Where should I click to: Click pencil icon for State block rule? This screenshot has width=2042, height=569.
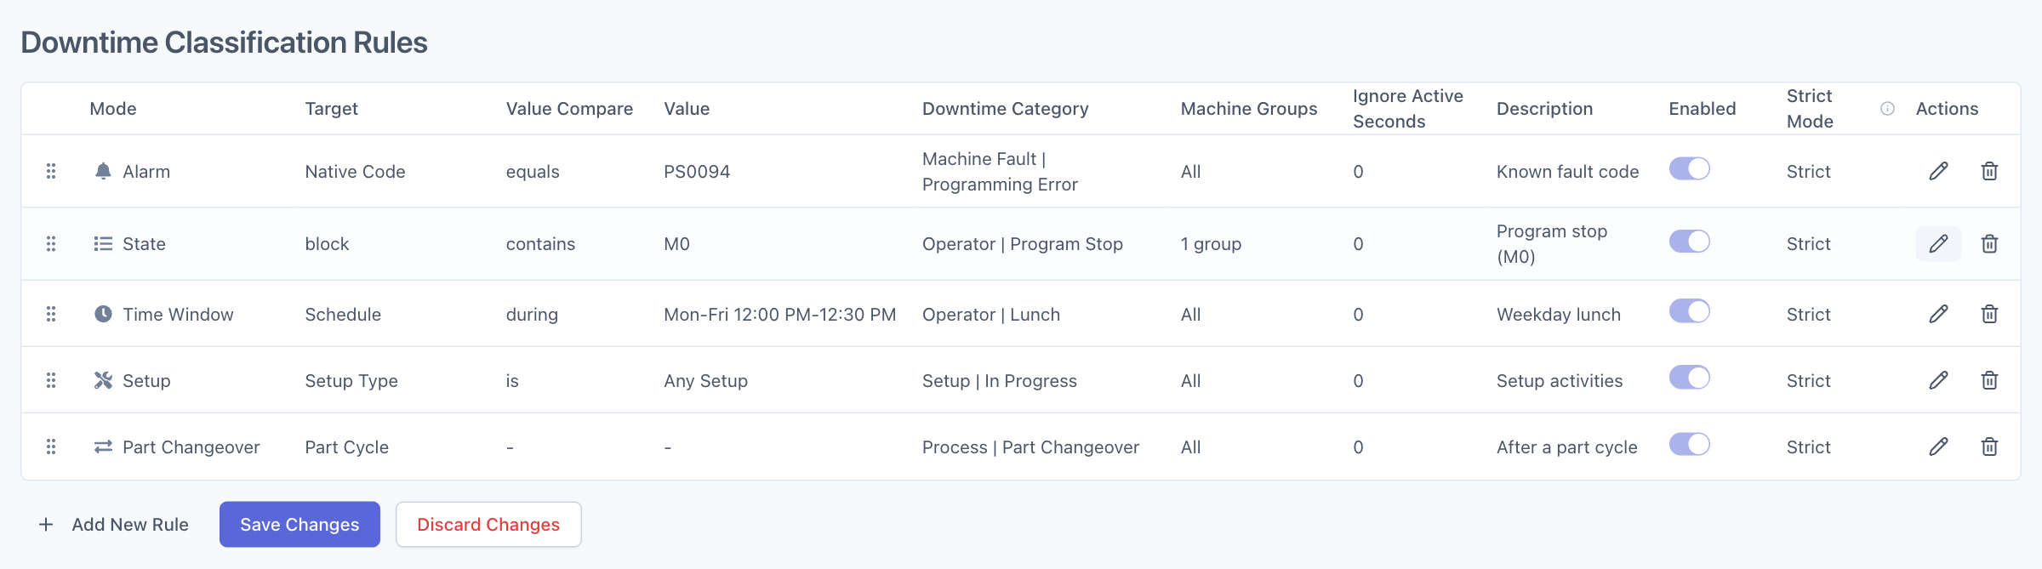[x=1938, y=243]
